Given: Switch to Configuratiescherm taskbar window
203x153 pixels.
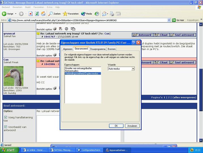Looking at the screenshot, I should click(x=89, y=150).
